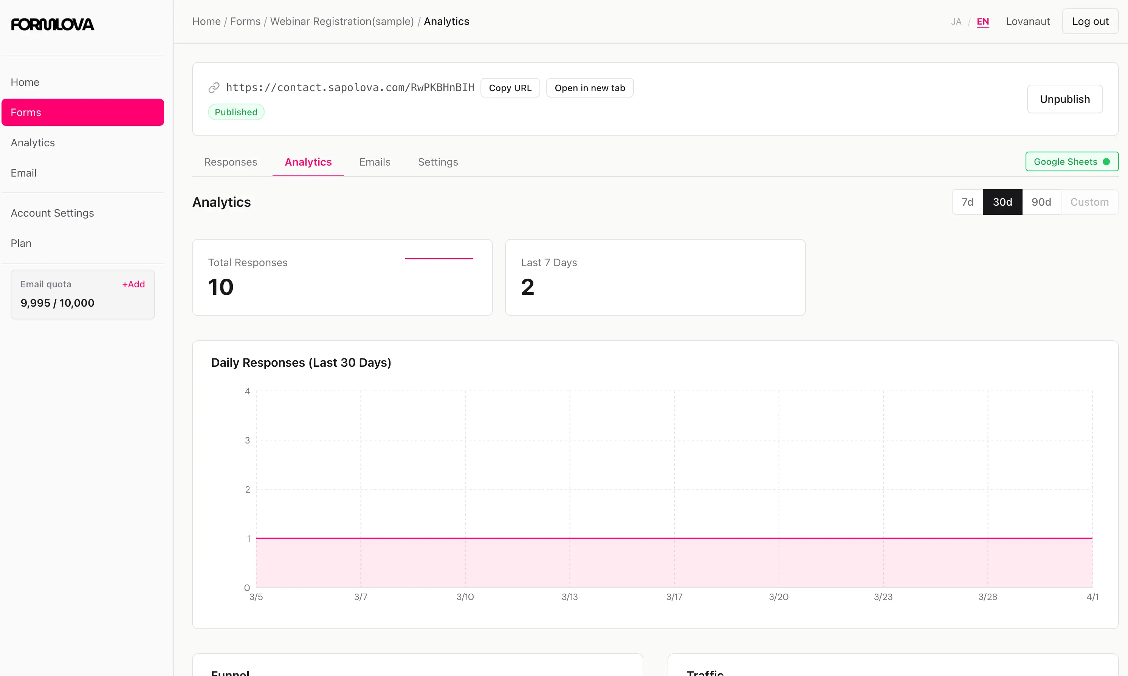Select the 30d time range

point(1002,202)
